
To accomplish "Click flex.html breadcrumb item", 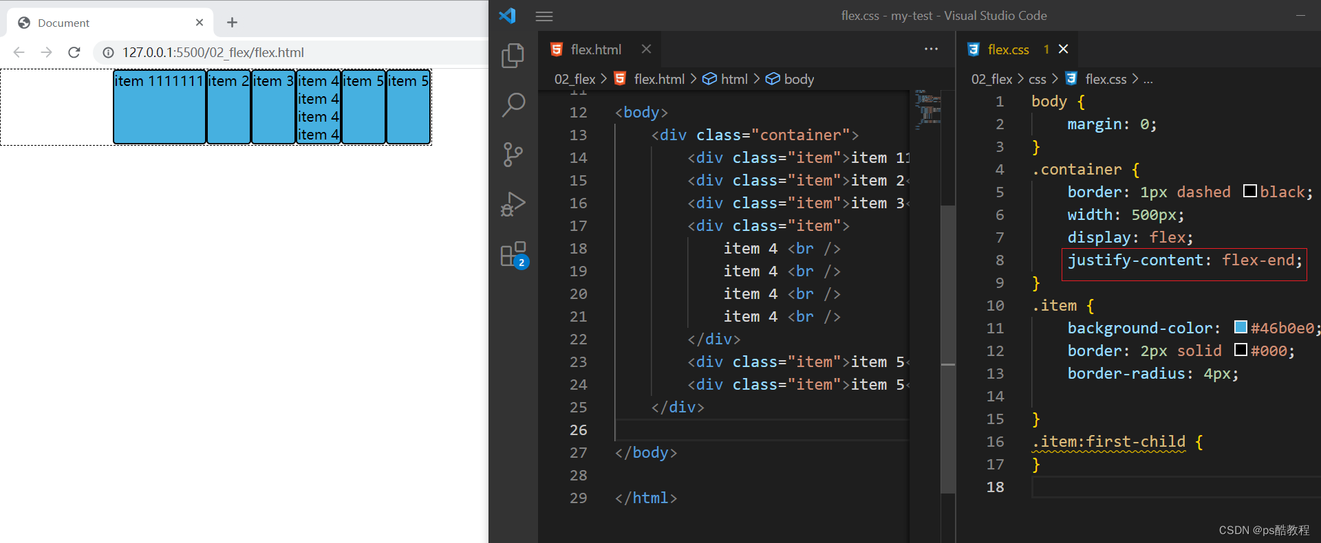I will tap(659, 79).
